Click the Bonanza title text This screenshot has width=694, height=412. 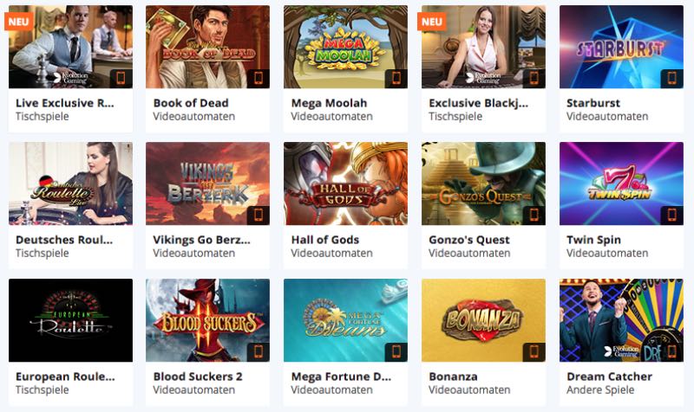tap(453, 377)
